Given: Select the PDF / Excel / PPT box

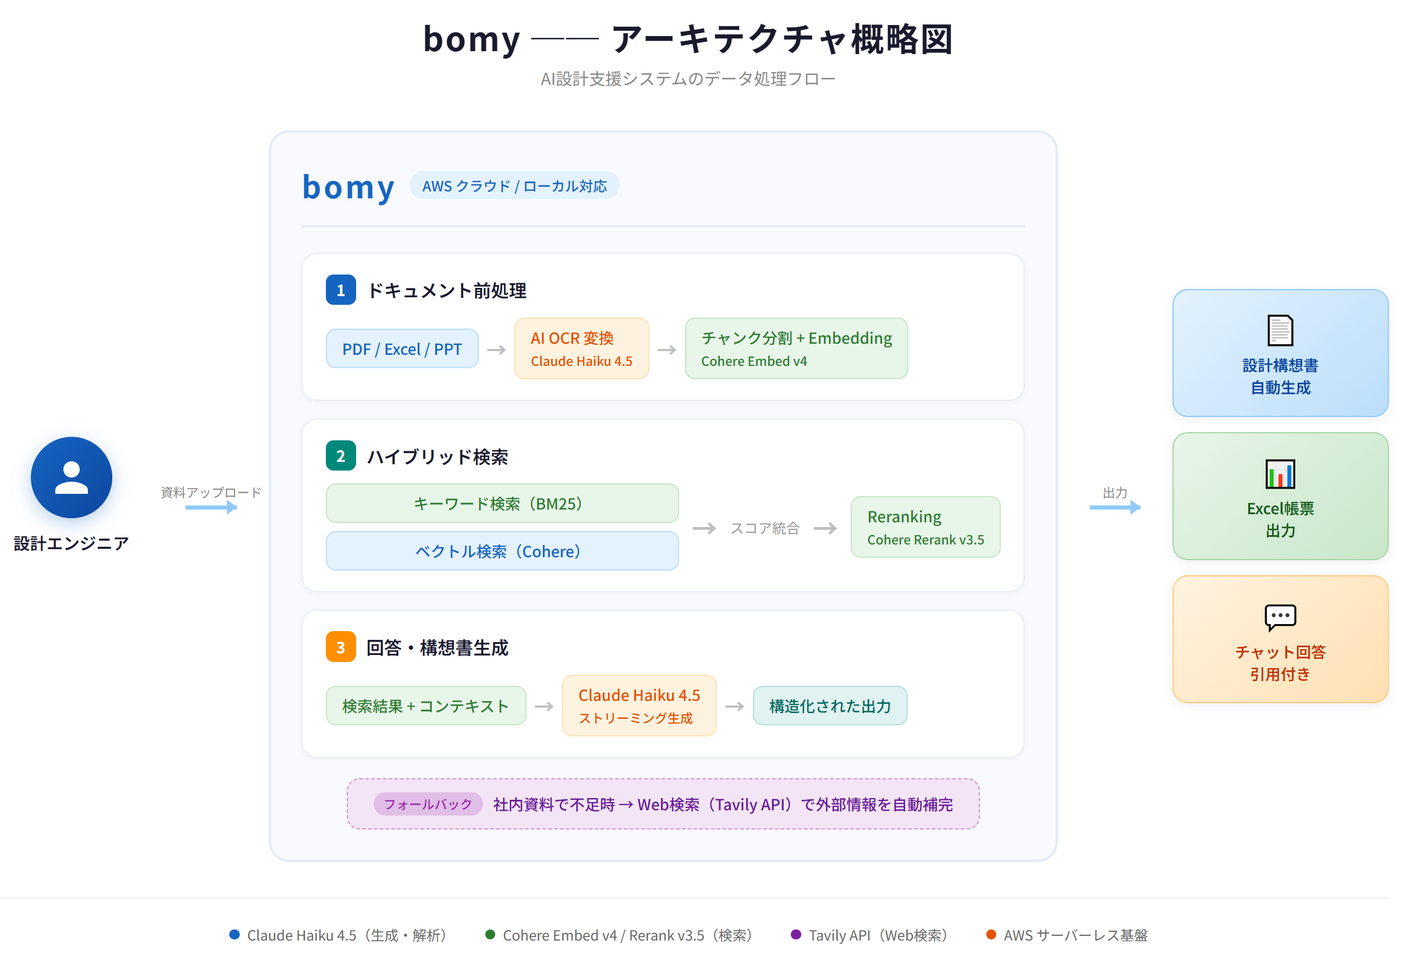Looking at the screenshot, I should click(402, 348).
